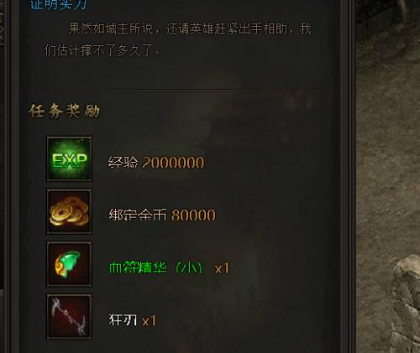The width and height of the screenshot is (420, 353).
Task: Click the text 们估计撑不了多久了
Action: [x=102, y=50]
